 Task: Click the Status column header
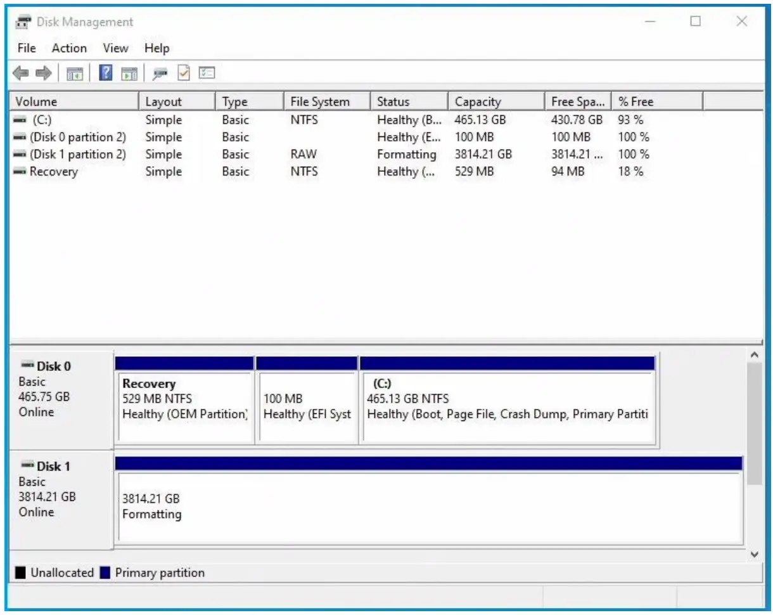coord(393,101)
